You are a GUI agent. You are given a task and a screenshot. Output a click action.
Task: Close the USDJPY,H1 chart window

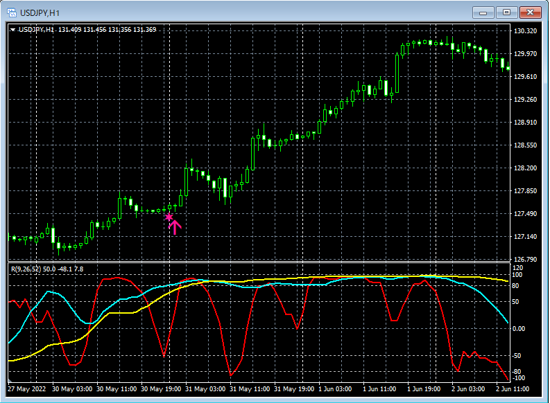531,12
